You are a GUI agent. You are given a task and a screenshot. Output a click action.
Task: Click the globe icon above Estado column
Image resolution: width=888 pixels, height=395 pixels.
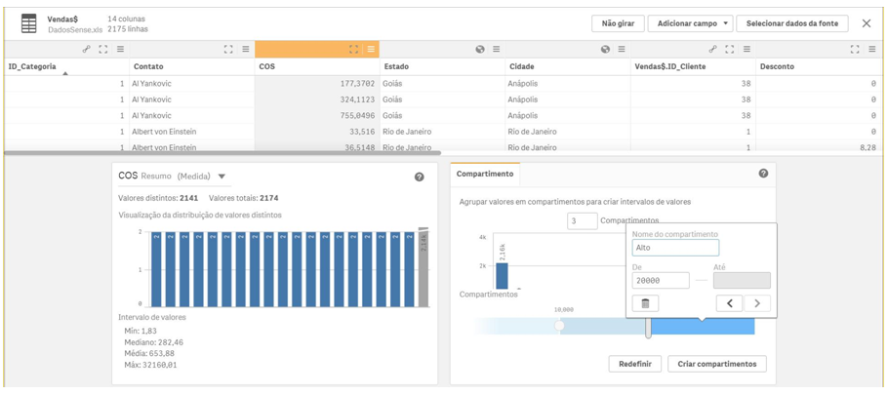point(480,49)
